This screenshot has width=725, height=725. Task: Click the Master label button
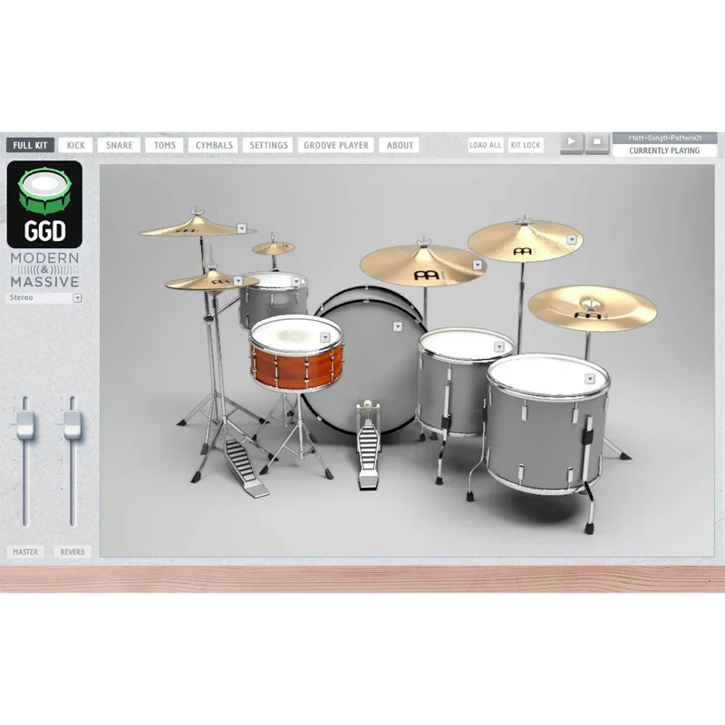tap(25, 552)
